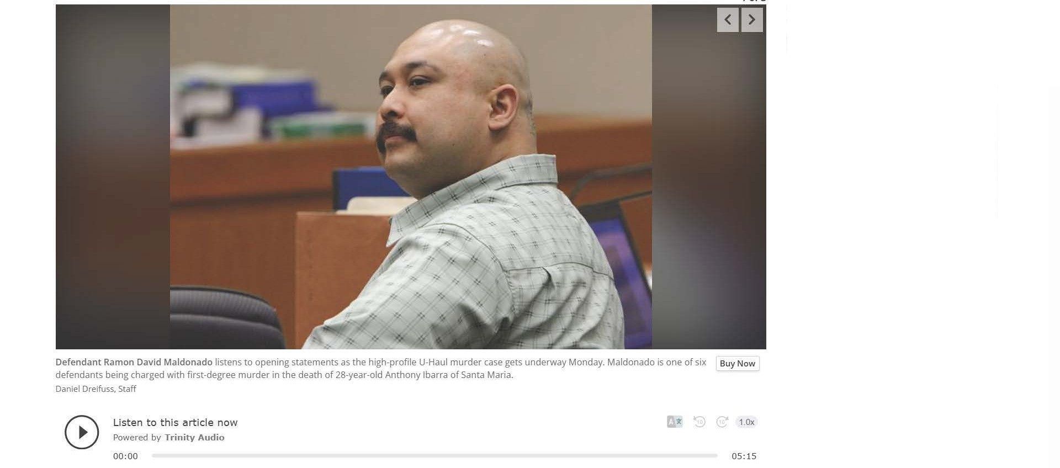Viewport: 1060px width, 468px height.
Task: Open the Trinity Audio link
Action: tap(194, 438)
